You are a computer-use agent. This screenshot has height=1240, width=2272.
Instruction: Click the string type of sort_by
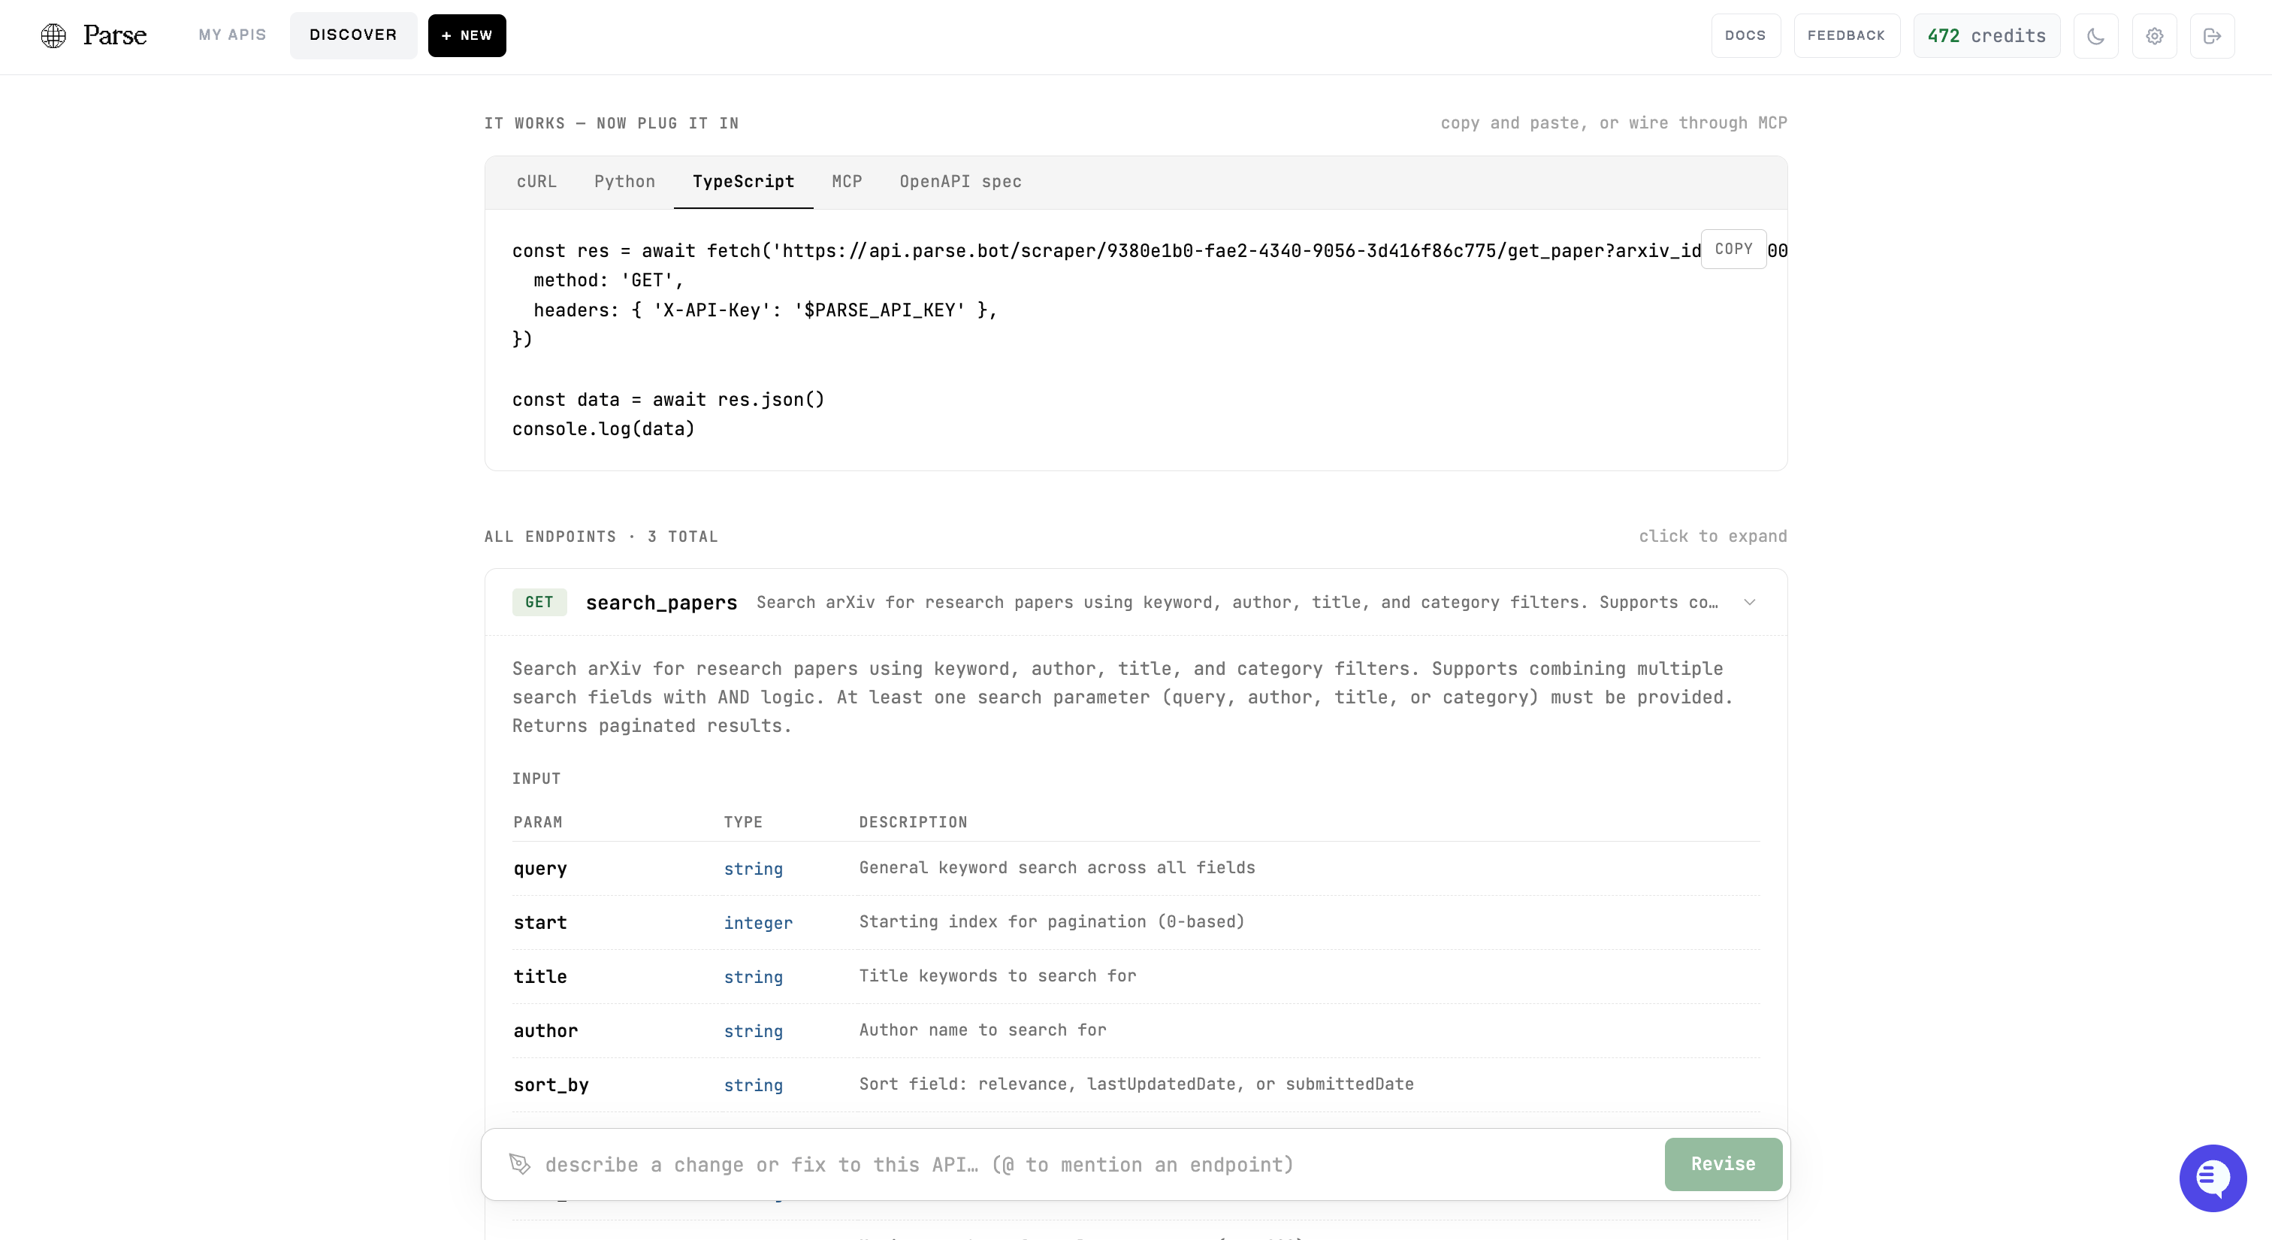754,1086
